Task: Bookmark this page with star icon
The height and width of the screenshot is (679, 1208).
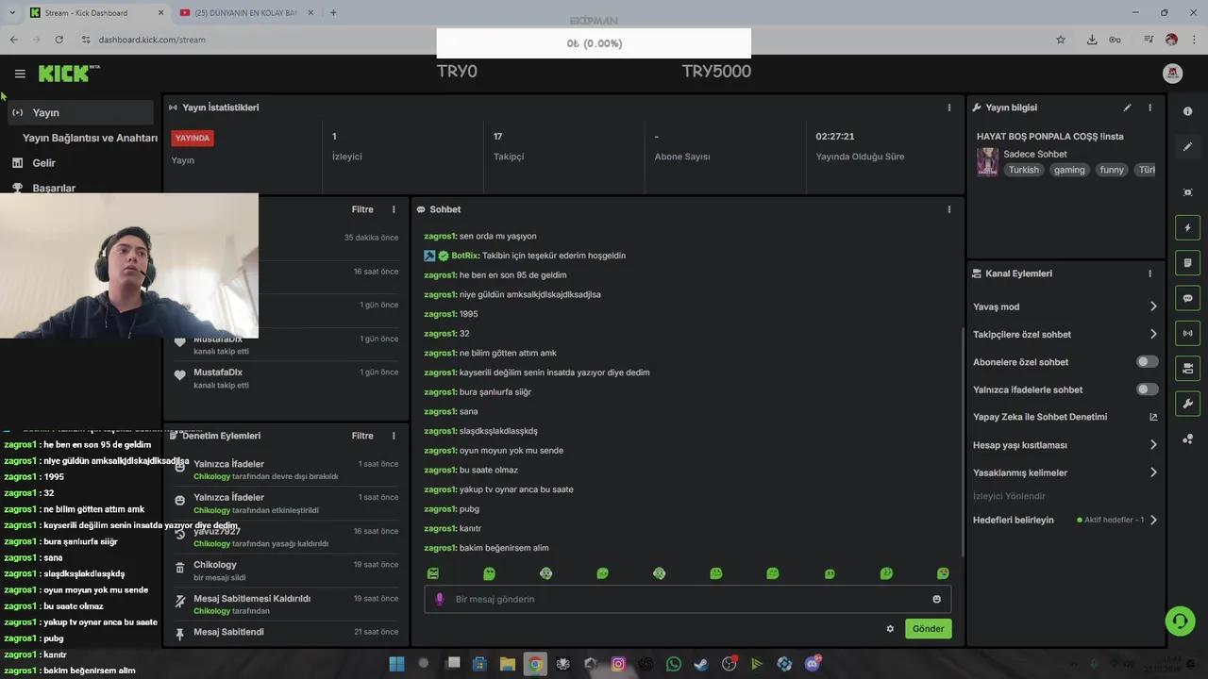Action: click(1061, 40)
